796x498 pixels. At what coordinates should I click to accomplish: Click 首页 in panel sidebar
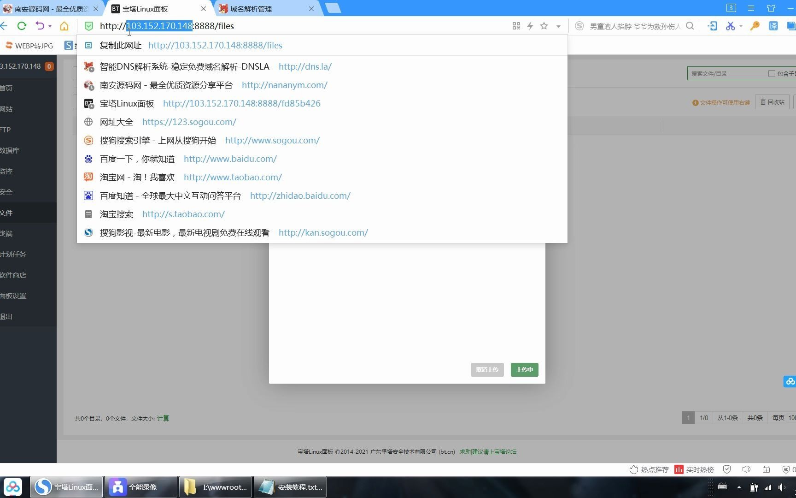click(28, 88)
